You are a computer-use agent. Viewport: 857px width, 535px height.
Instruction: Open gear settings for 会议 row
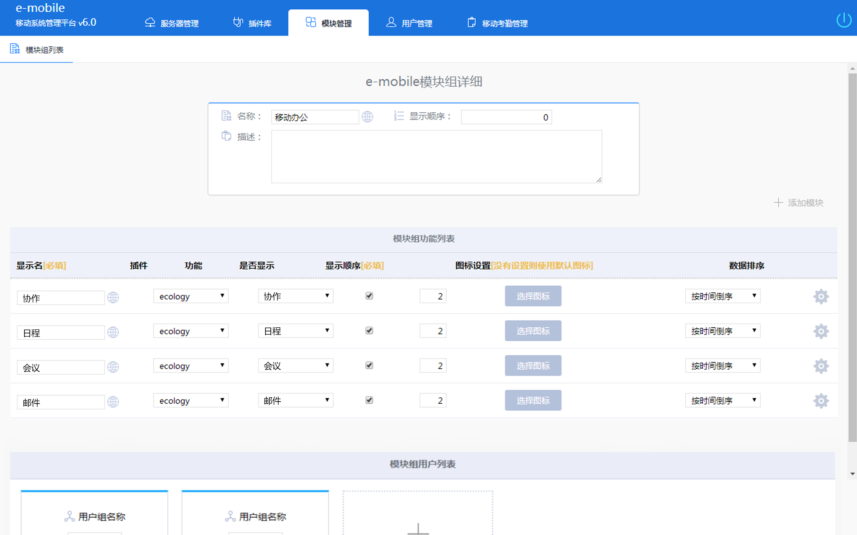tap(821, 366)
